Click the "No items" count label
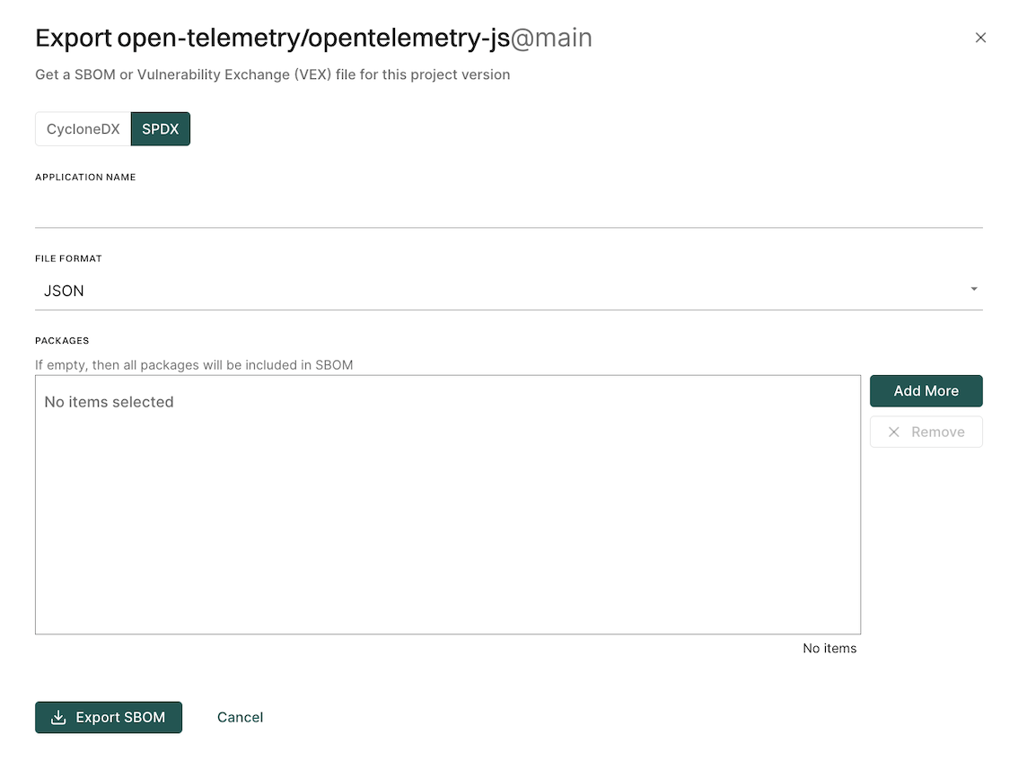 (829, 649)
